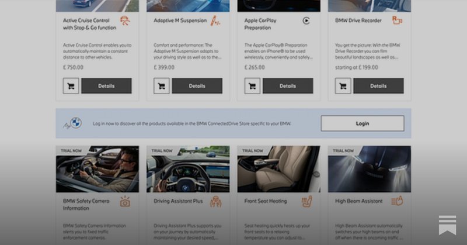The image size is (467, 245).
Task: Open the Driving Assistant Plus image
Action: [188, 169]
